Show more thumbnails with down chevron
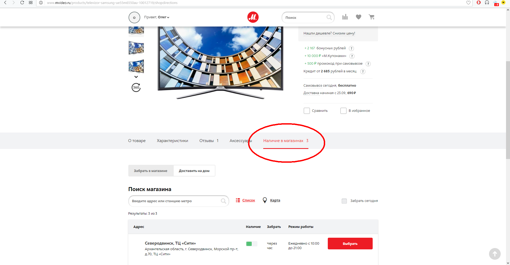 coord(136,77)
